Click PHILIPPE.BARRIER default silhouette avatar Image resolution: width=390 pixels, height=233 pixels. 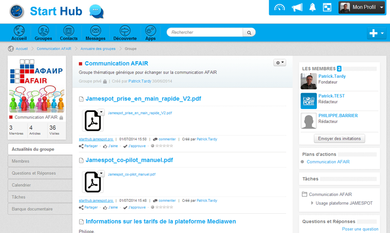tap(309, 121)
